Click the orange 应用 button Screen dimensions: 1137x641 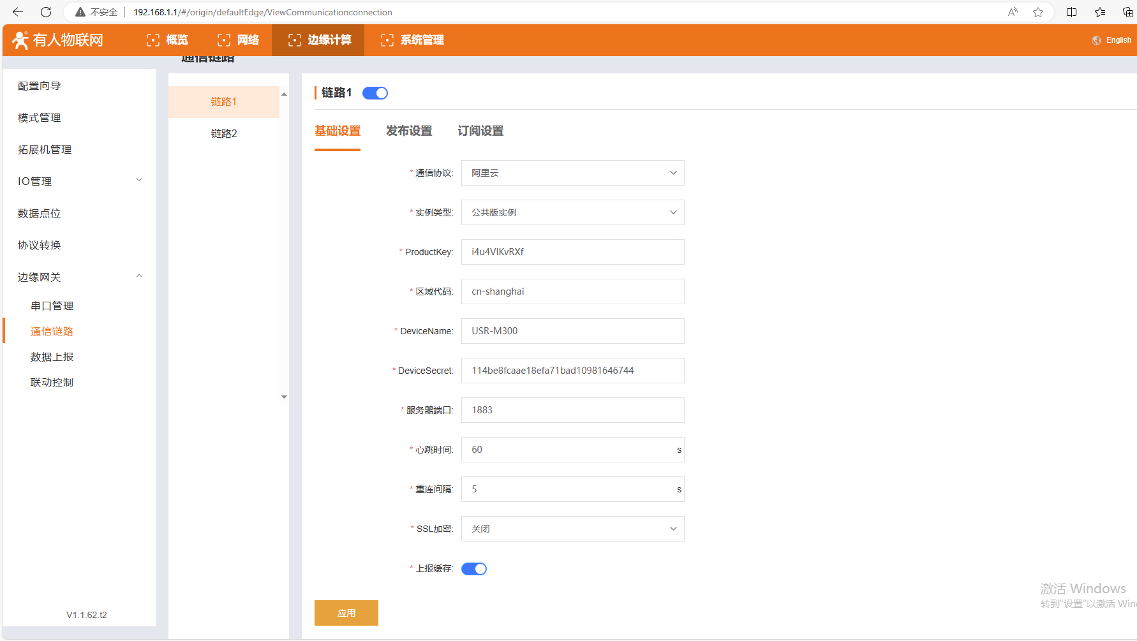click(x=346, y=613)
